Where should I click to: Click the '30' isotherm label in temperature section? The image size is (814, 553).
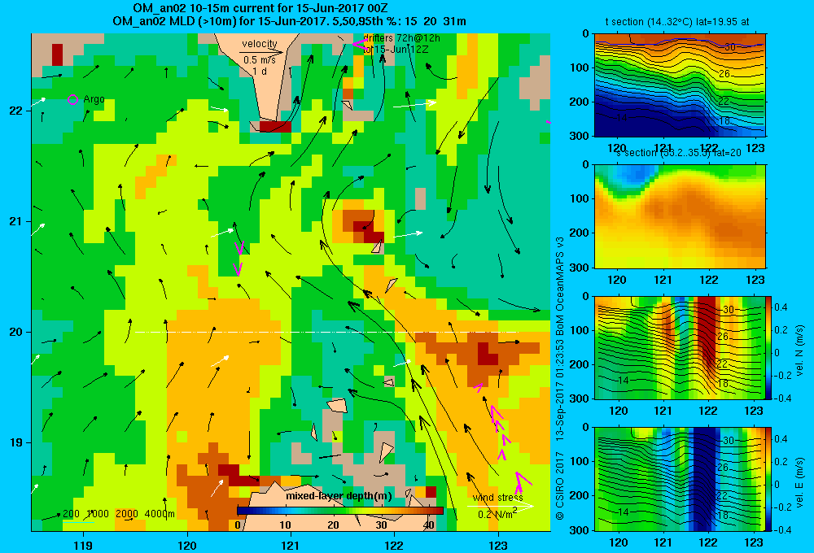(729, 47)
